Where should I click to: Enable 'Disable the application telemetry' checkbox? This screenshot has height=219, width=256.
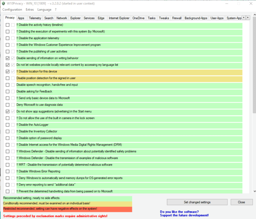click(x=7, y=38)
